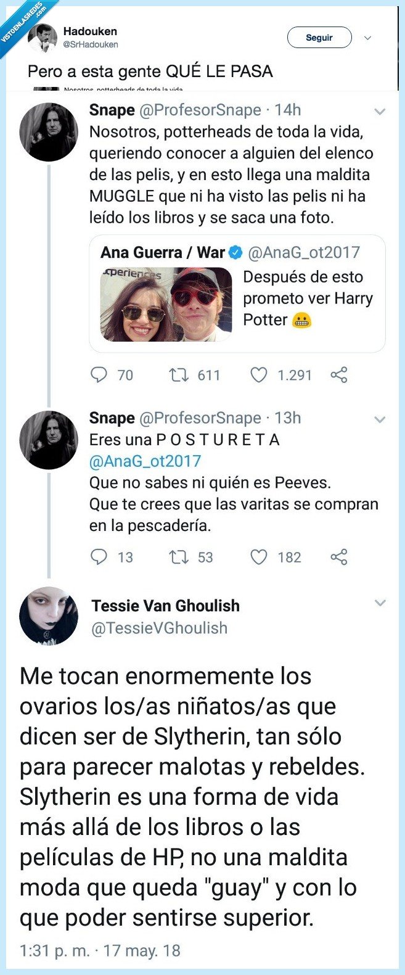The width and height of the screenshot is (405, 975).
Task: Expand options on Hadouken's tweet
Action: (x=366, y=38)
